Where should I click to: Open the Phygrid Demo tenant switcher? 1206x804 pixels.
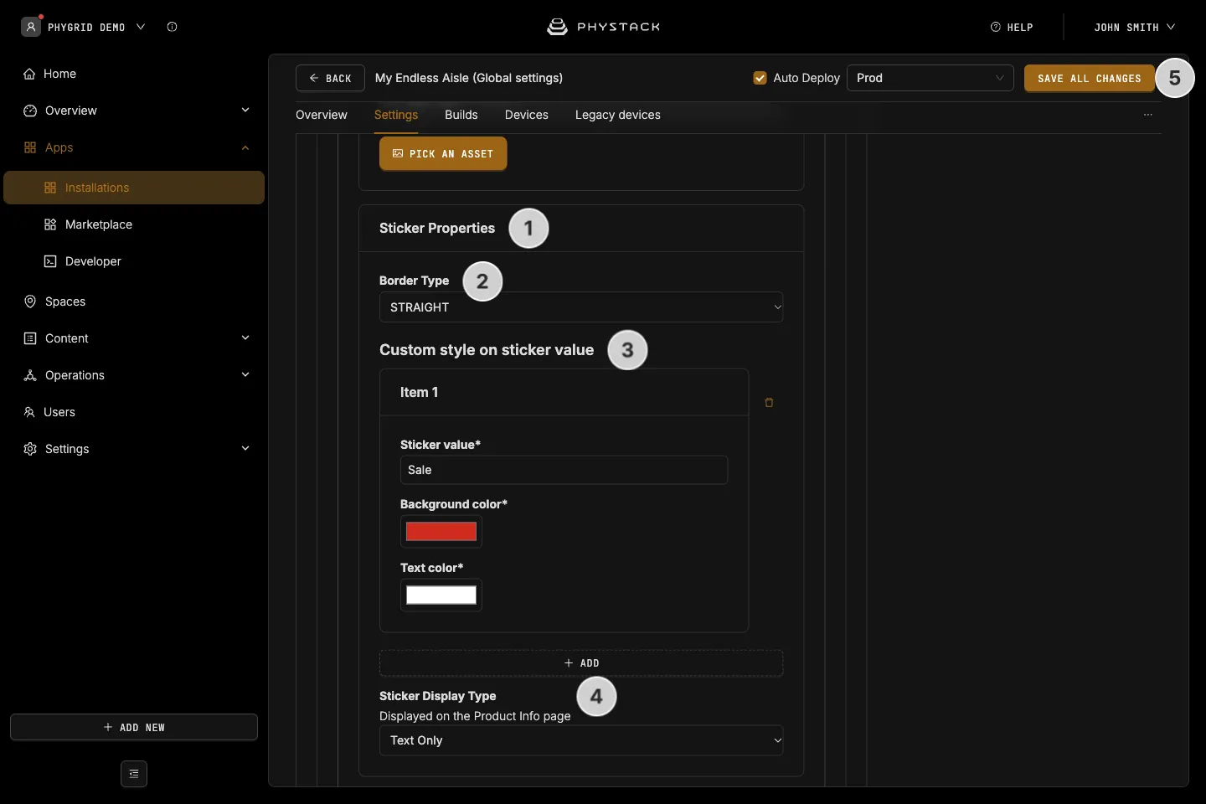coord(84,27)
